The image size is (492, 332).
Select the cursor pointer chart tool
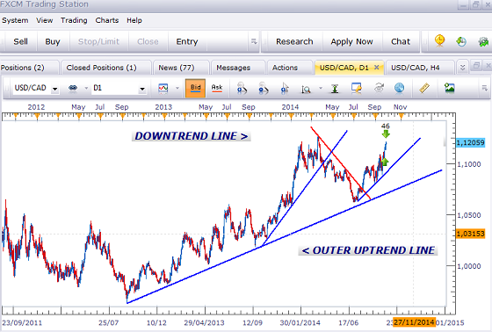pyautogui.click(x=285, y=88)
